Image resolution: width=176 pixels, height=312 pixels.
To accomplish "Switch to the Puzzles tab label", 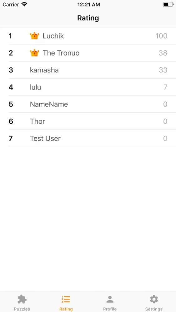I will (22, 309).
